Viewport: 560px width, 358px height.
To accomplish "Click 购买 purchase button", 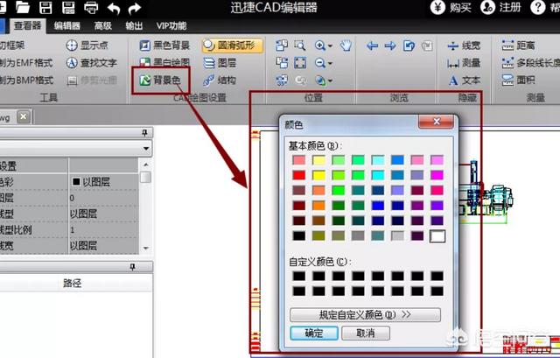I will [451, 8].
